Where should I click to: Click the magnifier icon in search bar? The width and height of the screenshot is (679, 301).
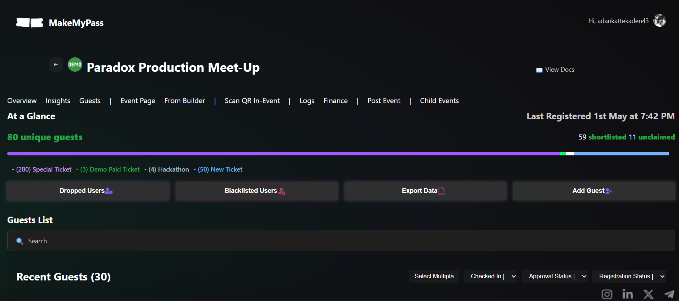pos(20,241)
